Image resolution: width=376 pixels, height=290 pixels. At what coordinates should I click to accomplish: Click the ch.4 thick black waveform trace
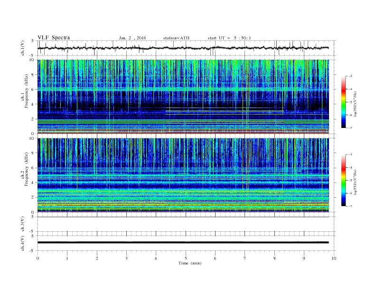tap(183, 243)
